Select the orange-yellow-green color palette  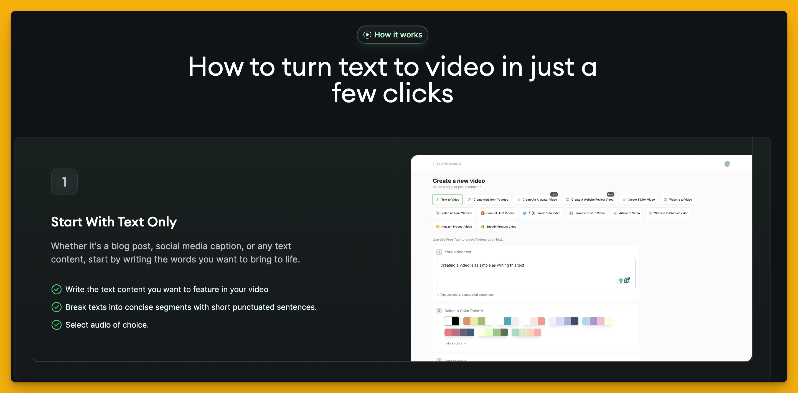(474, 321)
